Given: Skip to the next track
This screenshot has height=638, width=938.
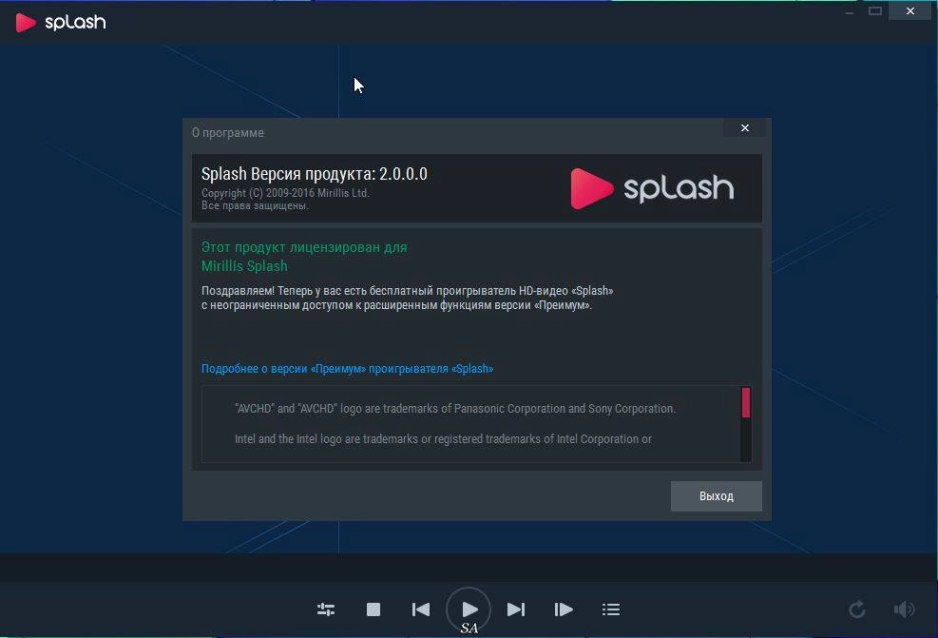Looking at the screenshot, I should [516, 609].
